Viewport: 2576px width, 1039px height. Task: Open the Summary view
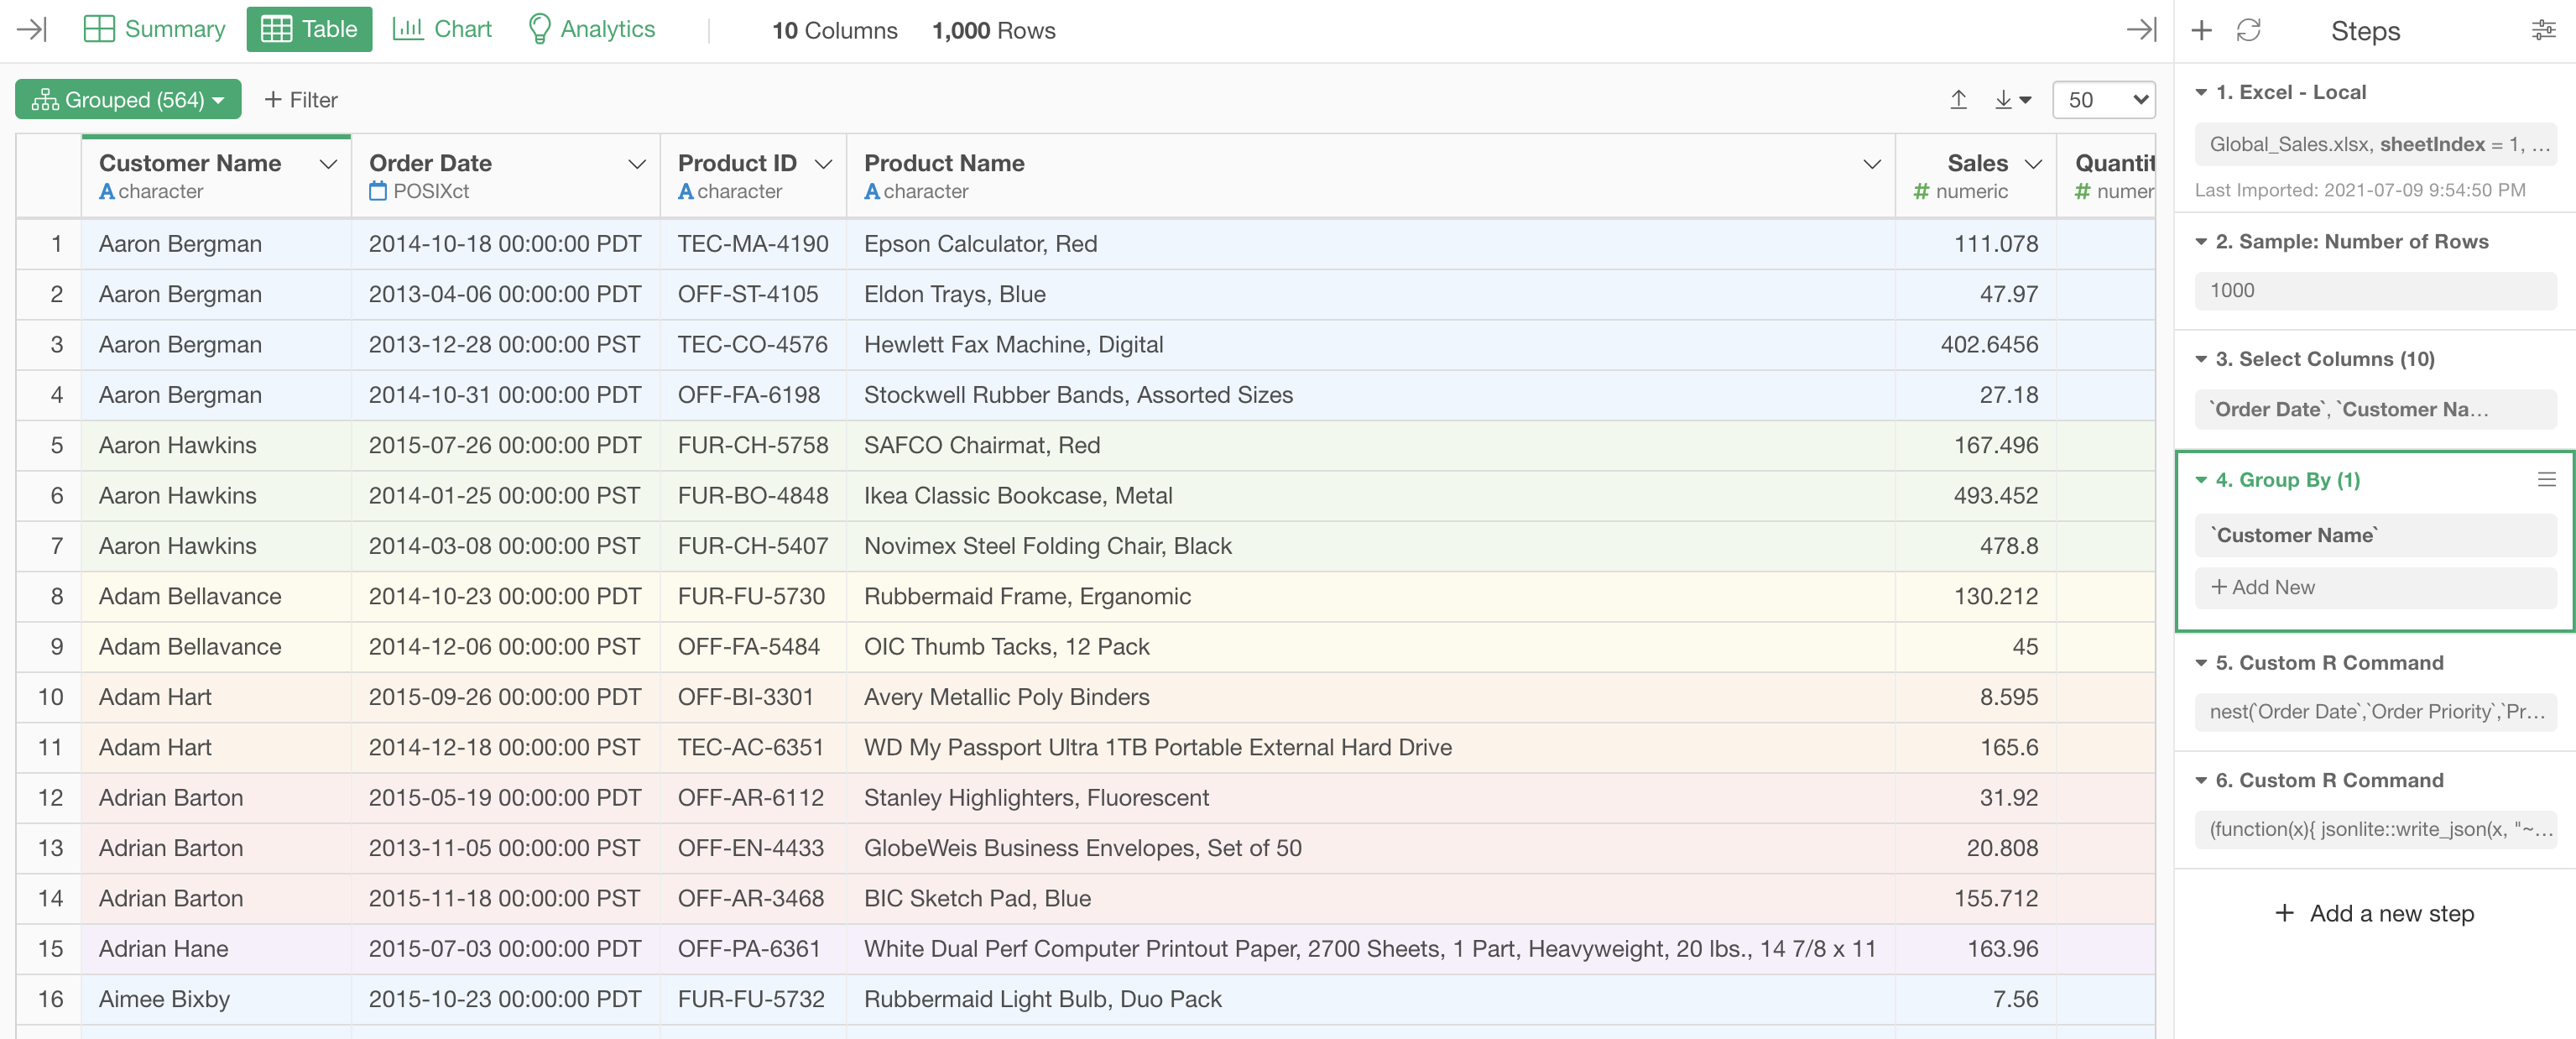pyautogui.click(x=155, y=30)
